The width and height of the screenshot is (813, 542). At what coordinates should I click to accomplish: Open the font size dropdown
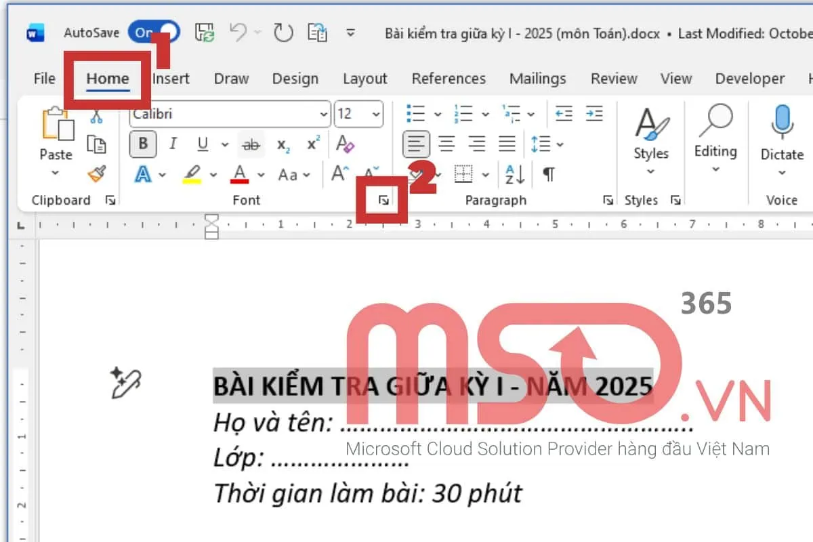[375, 114]
